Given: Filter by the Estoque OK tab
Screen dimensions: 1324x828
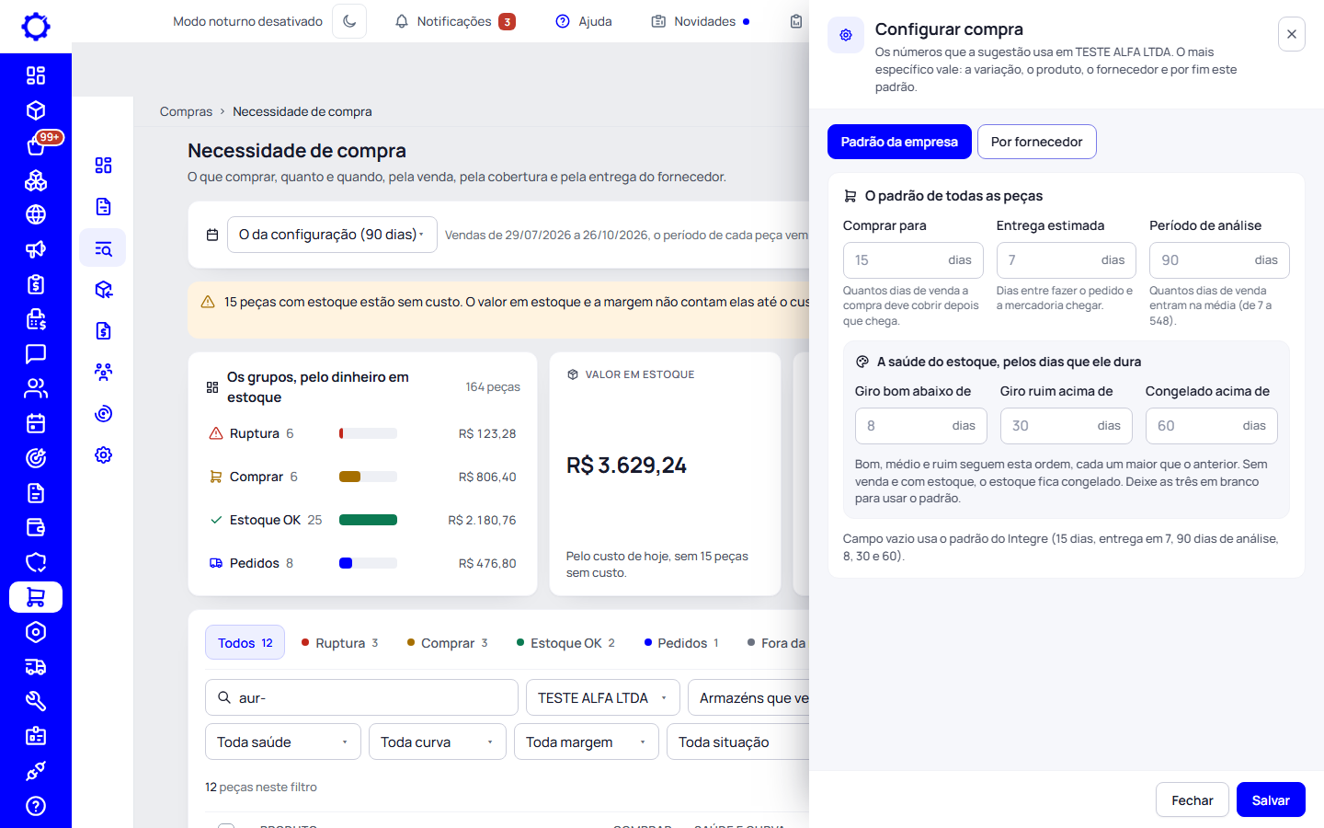Looking at the screenshot, I should [565, 643].
